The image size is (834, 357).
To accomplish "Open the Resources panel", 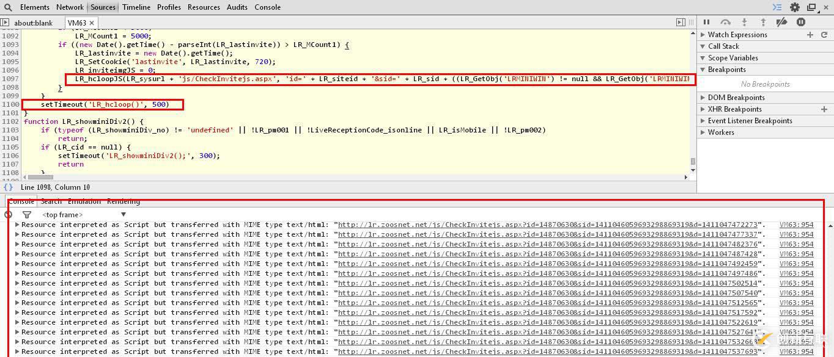I will pyautogui.click(x=204, y=7).
